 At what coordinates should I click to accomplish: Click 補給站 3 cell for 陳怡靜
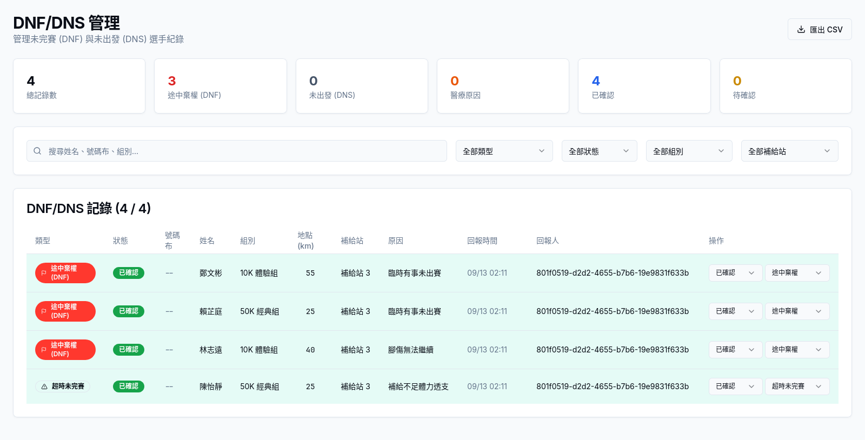(355, 386)
